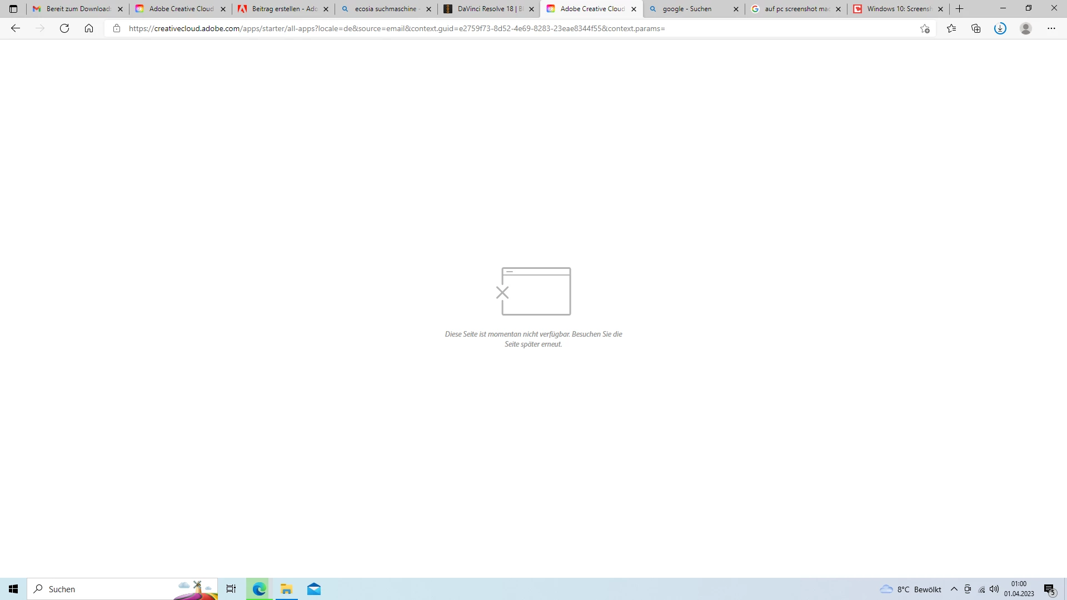Go to the browser home page
The height and width of the screenshot is (600, 1067).
pyautogui.click(x=89, y=28)
